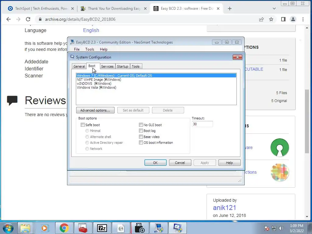Click Cancel in System Configuration
312x234 pixels.
(180, 163)
